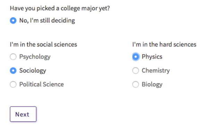Click the "Psychology" label text

pyautogui.click(x=35, y=57)
